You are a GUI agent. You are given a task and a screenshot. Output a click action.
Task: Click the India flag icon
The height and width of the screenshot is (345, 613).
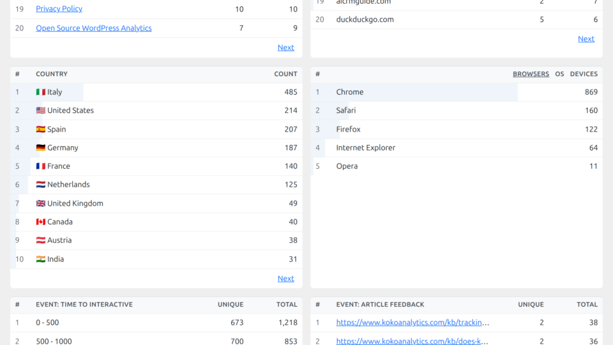[41, 259]
